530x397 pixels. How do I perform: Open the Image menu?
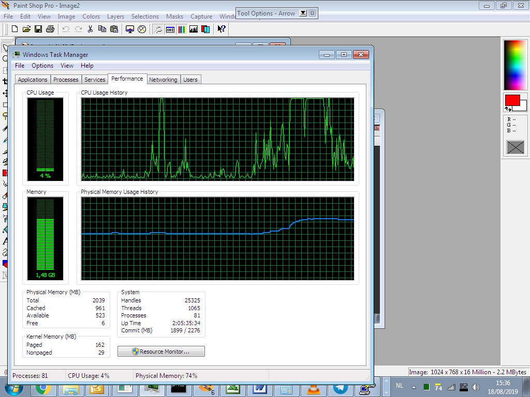66,17
